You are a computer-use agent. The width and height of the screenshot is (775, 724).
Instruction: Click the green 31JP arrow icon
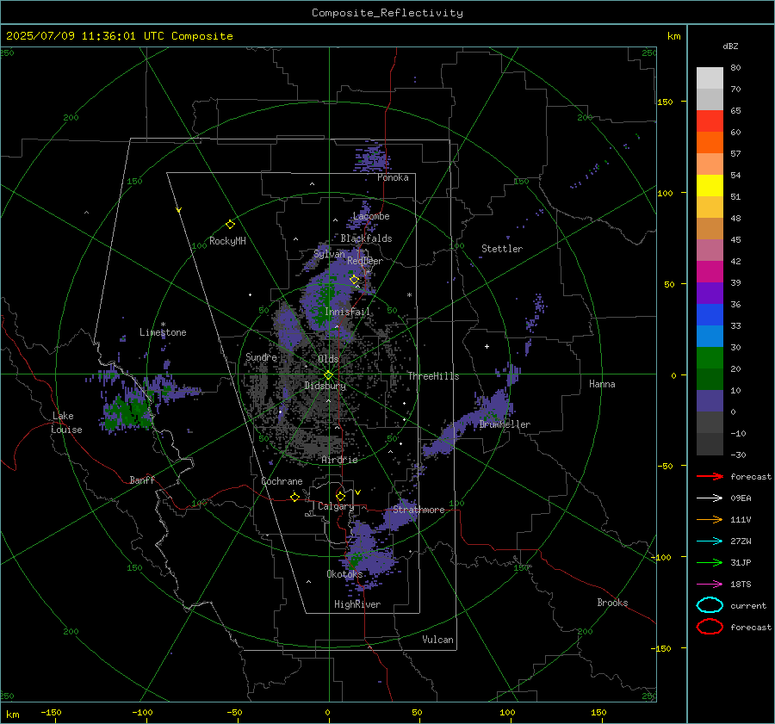coord(710,562)
